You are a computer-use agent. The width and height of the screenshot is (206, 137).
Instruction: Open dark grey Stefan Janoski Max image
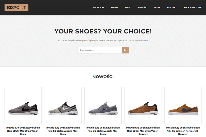[103, 105]
